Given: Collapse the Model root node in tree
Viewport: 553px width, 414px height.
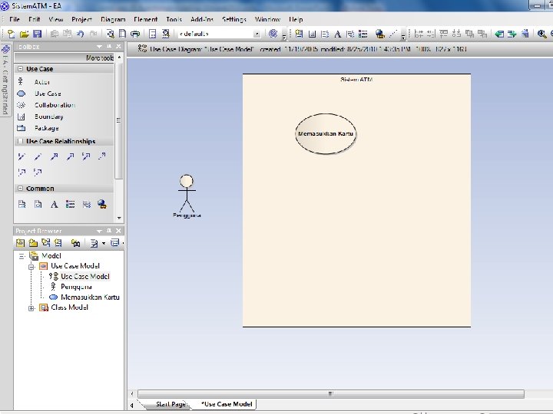Looking at the screenshot, I should [x=22, y=256].
